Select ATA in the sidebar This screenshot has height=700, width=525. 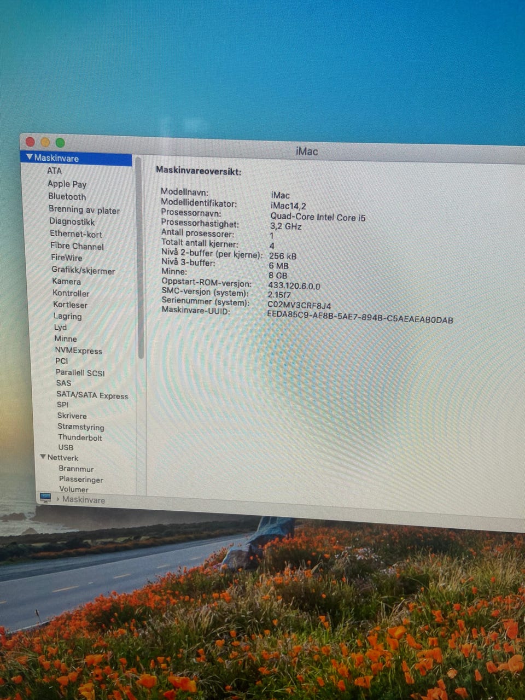point(54,171)
